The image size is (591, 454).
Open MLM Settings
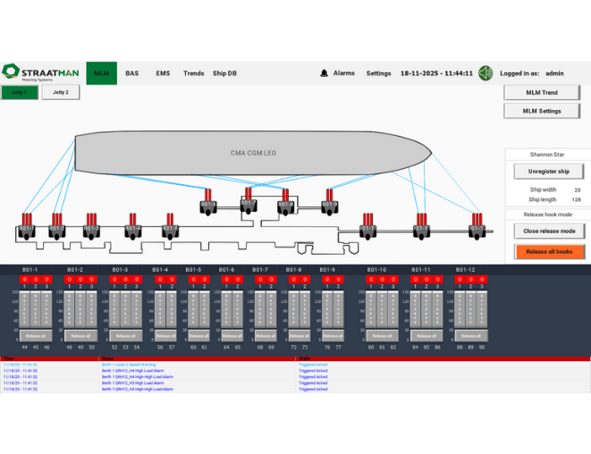point(542,111)
